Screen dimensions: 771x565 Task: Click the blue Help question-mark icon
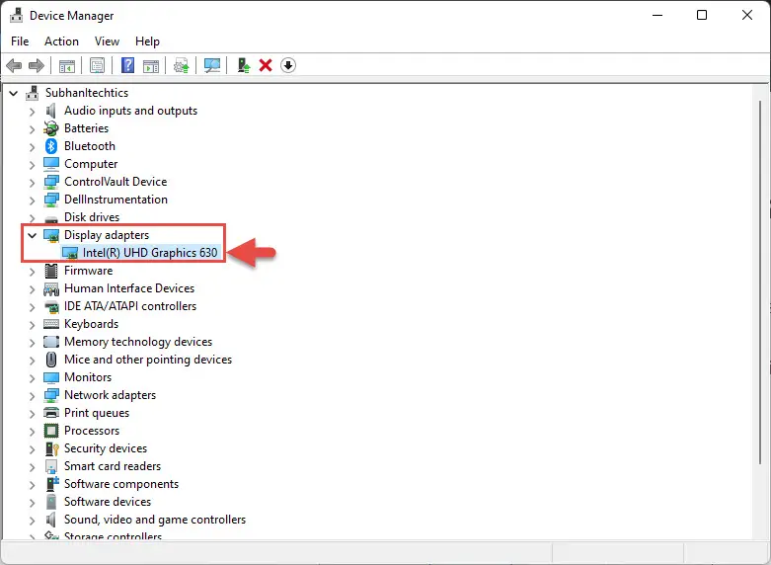click(128, 65)
